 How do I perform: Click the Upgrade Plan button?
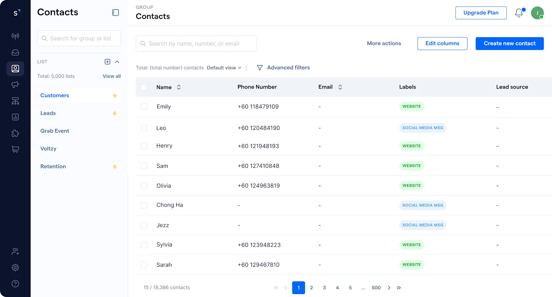(481, 13)
